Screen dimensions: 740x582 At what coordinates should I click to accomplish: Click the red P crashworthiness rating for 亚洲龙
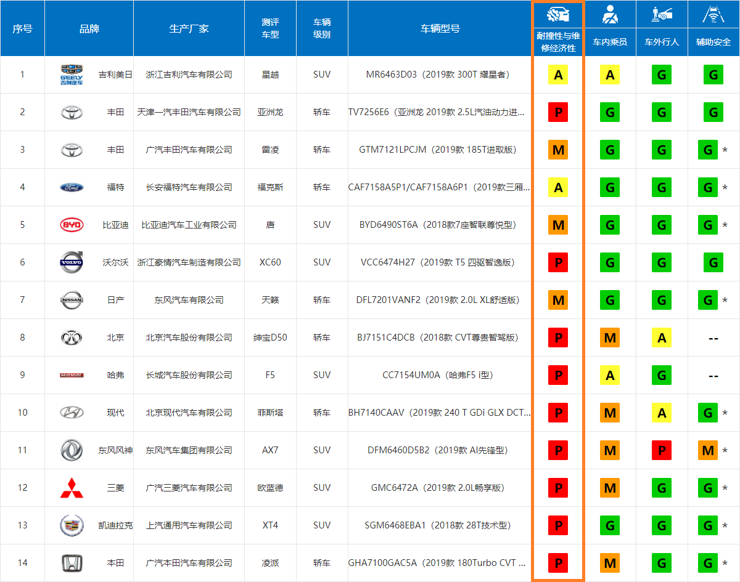tap(558, 113)
